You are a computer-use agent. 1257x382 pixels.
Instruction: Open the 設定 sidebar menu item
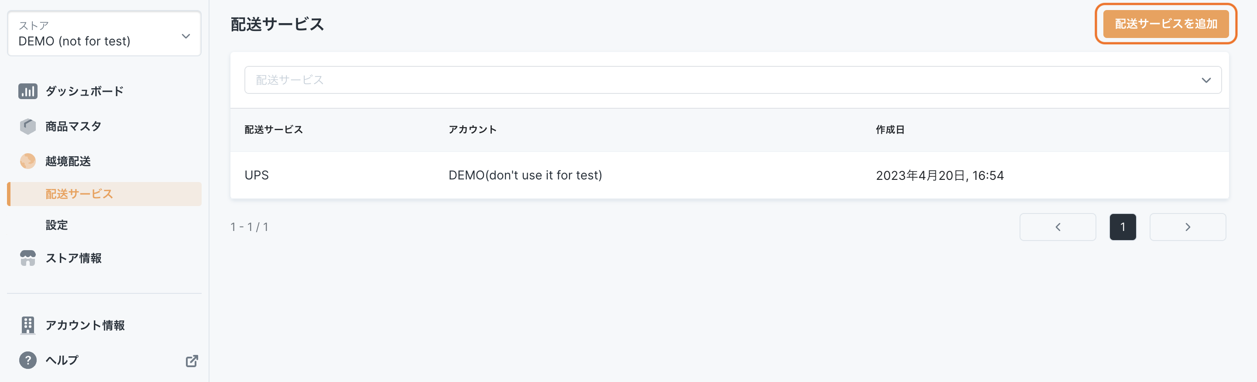57,225
